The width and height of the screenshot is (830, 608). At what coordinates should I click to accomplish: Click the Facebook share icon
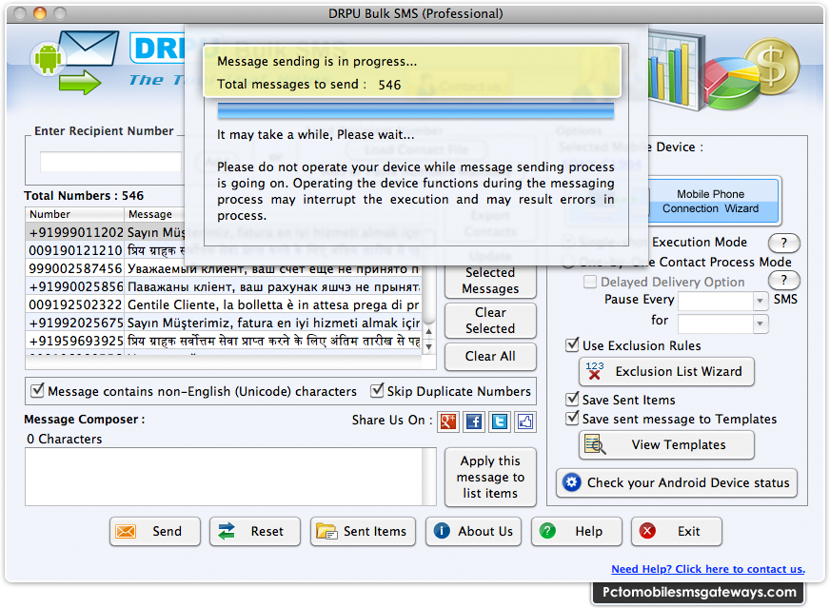[x=474, y=422]
